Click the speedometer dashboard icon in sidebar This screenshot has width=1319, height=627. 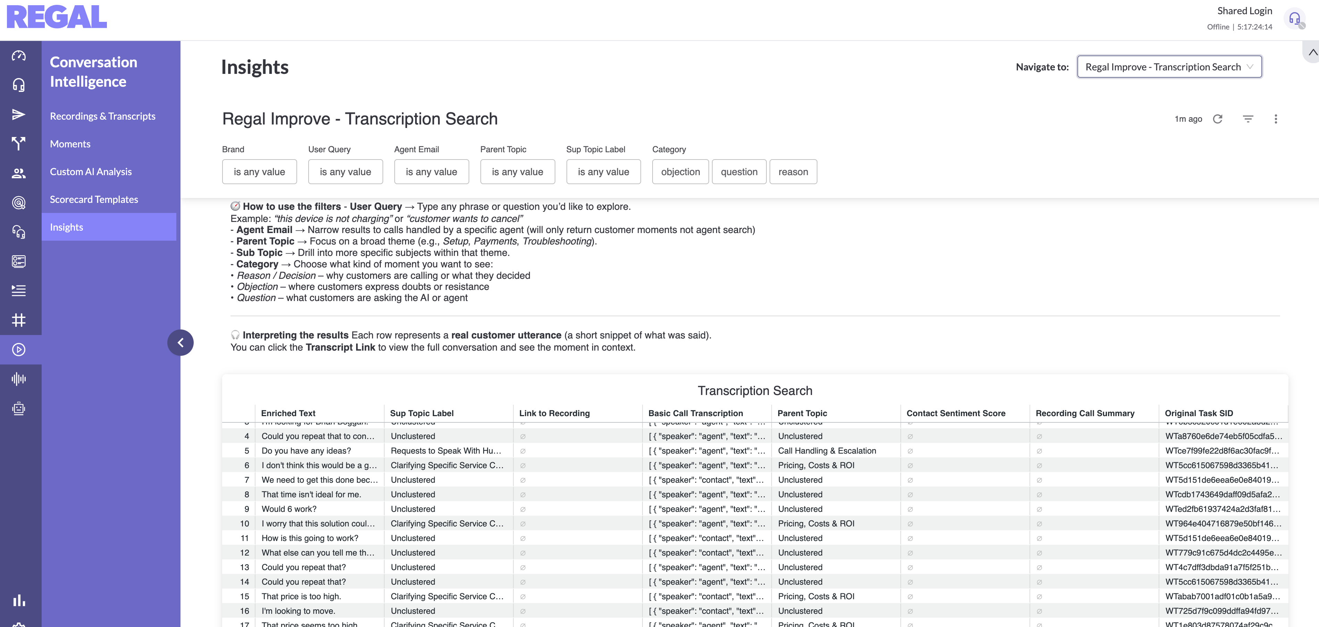pyautogui.click(x=19, y=56)
